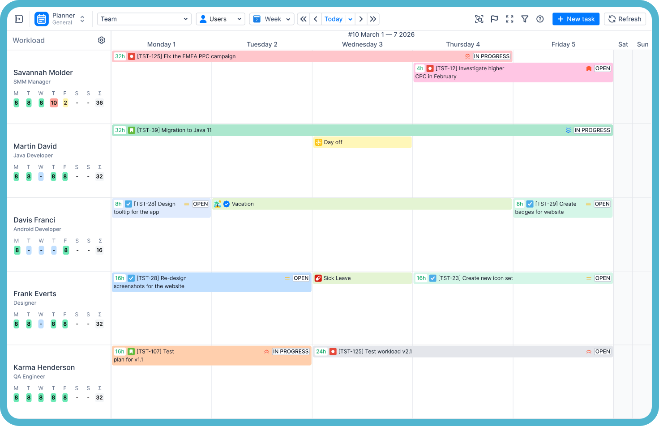Viewport: 659px width, 426px height.
Task: Click bug icon on Test workload v2.1
Action: click(333, 352)
